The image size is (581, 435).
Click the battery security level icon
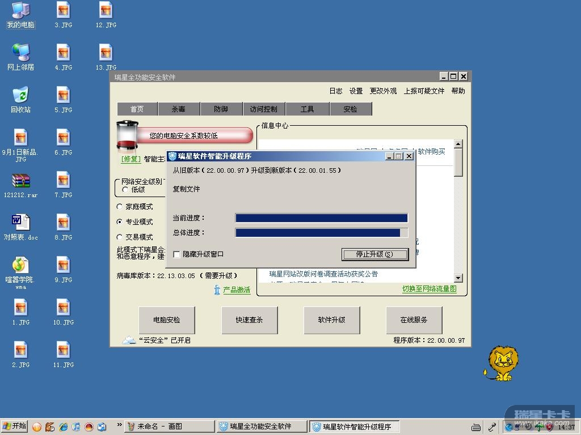pos(127,136)
